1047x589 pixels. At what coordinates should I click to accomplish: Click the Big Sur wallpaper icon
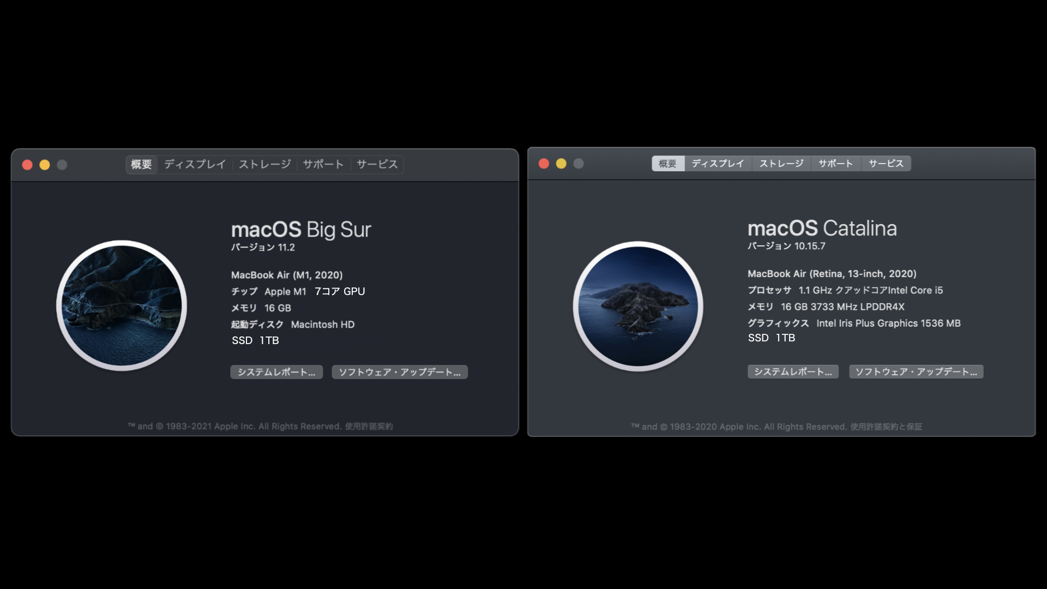[122, 305]
